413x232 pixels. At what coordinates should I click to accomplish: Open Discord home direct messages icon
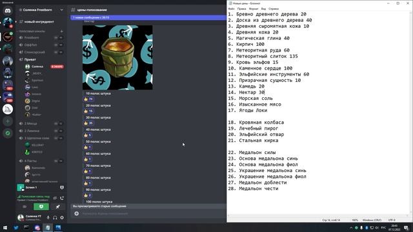8,11
